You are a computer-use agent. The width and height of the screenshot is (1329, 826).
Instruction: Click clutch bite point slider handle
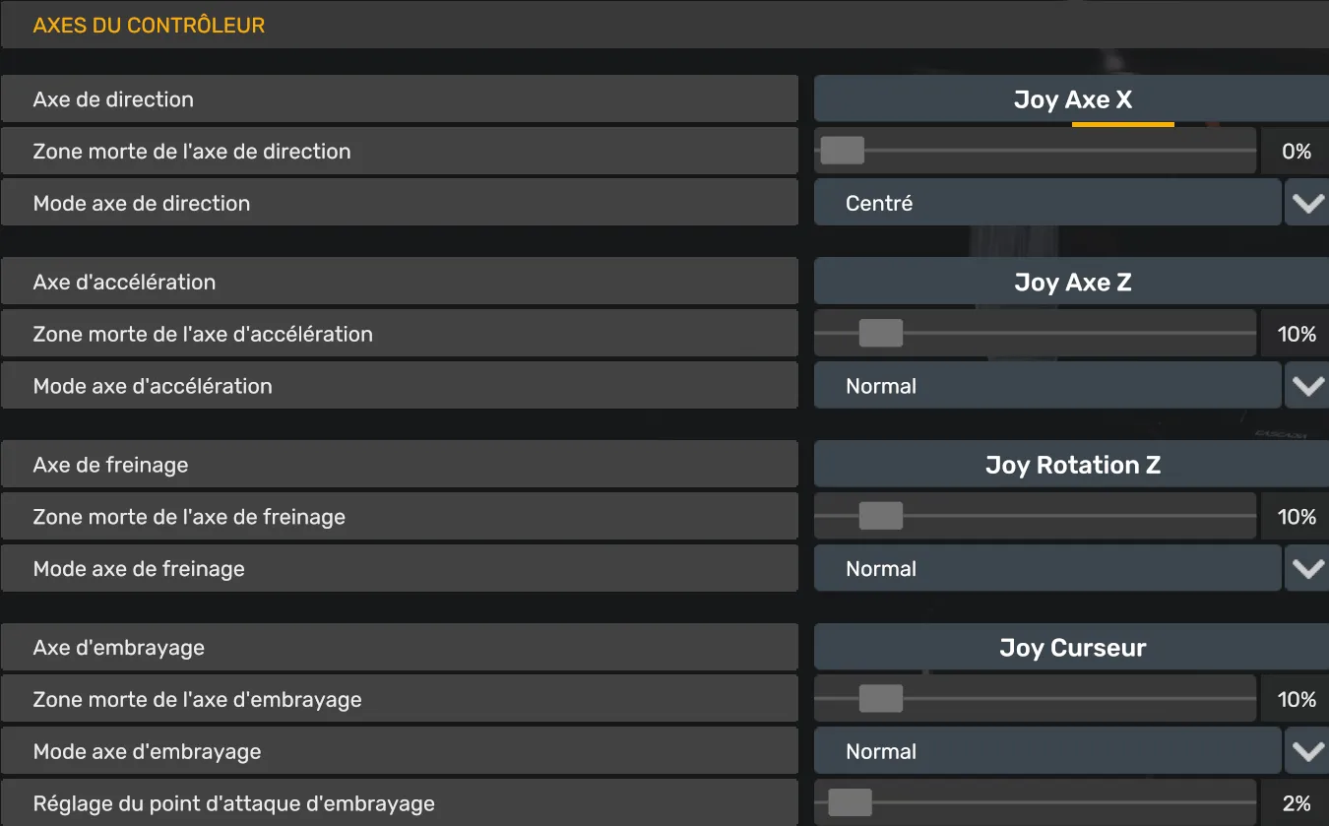click(850, 802)
